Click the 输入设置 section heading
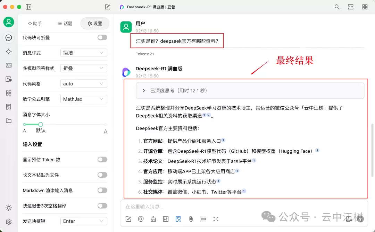The width and height of the screenshot is (375, 232). [x=32, y=144]
